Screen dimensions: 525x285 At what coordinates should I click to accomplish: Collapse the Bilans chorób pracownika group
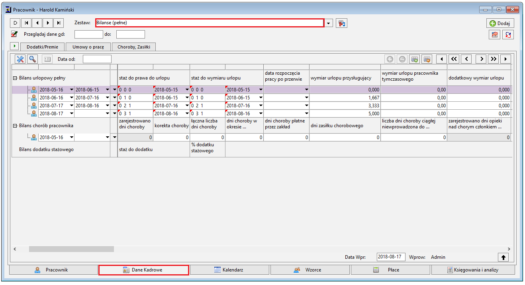click(x=15, y=126)
